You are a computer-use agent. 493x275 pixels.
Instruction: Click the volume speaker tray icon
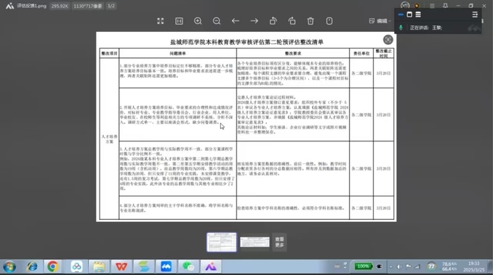[x=399, y=266]
